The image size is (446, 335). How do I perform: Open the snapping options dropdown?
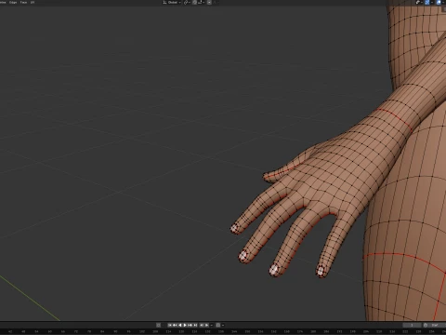click(x=202, y=2)
